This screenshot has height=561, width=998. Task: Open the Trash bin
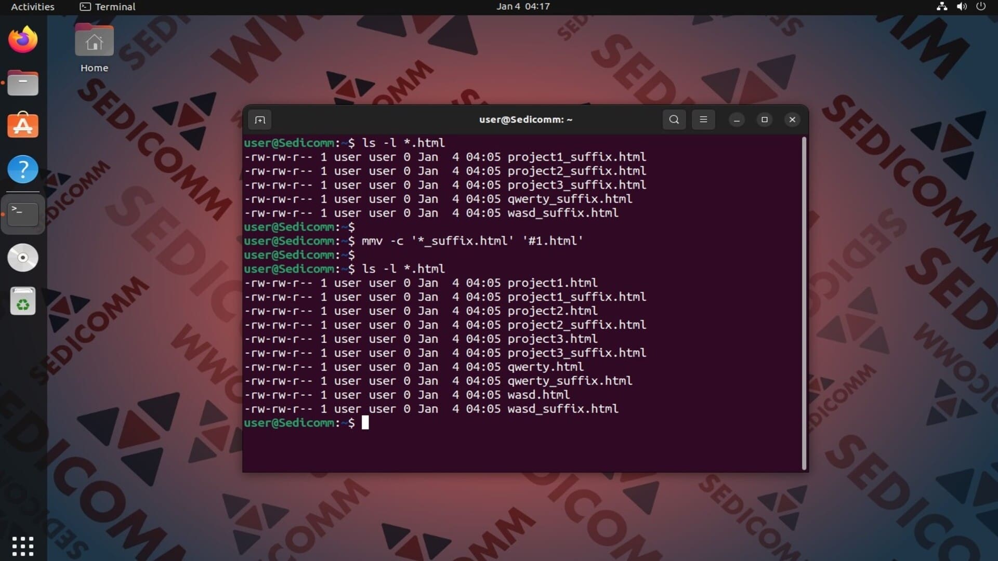pos(23,301)
